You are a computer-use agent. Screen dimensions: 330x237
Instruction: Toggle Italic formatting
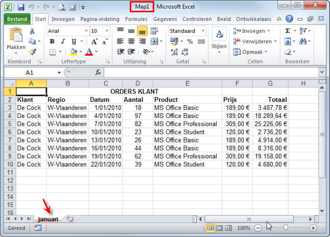pyautogui.click(x=63, y=41)
